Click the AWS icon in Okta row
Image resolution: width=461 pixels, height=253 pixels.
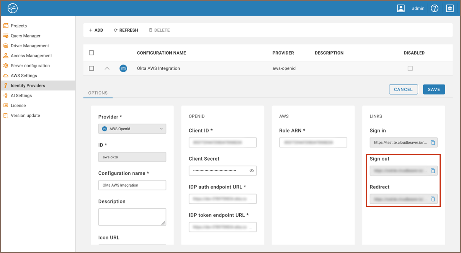123,68
